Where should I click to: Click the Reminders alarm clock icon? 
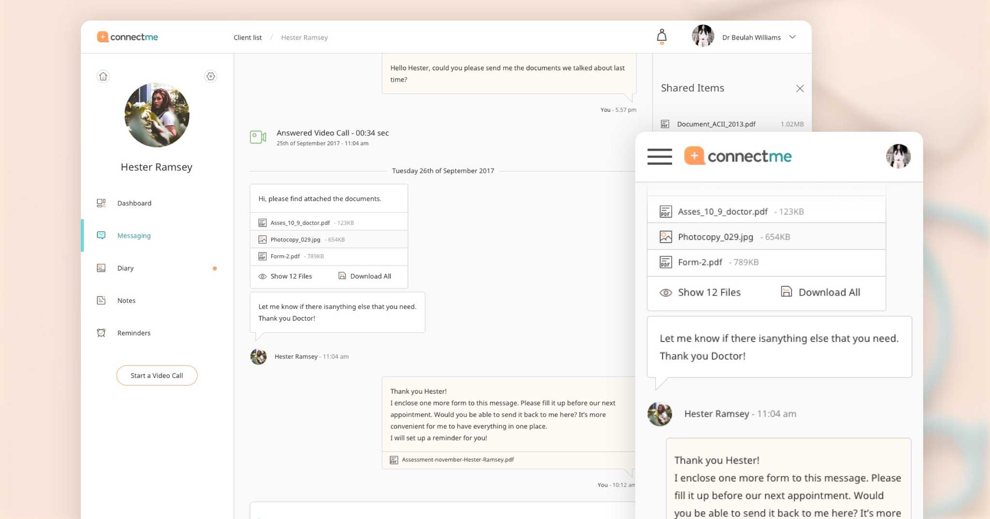[101, 333]
